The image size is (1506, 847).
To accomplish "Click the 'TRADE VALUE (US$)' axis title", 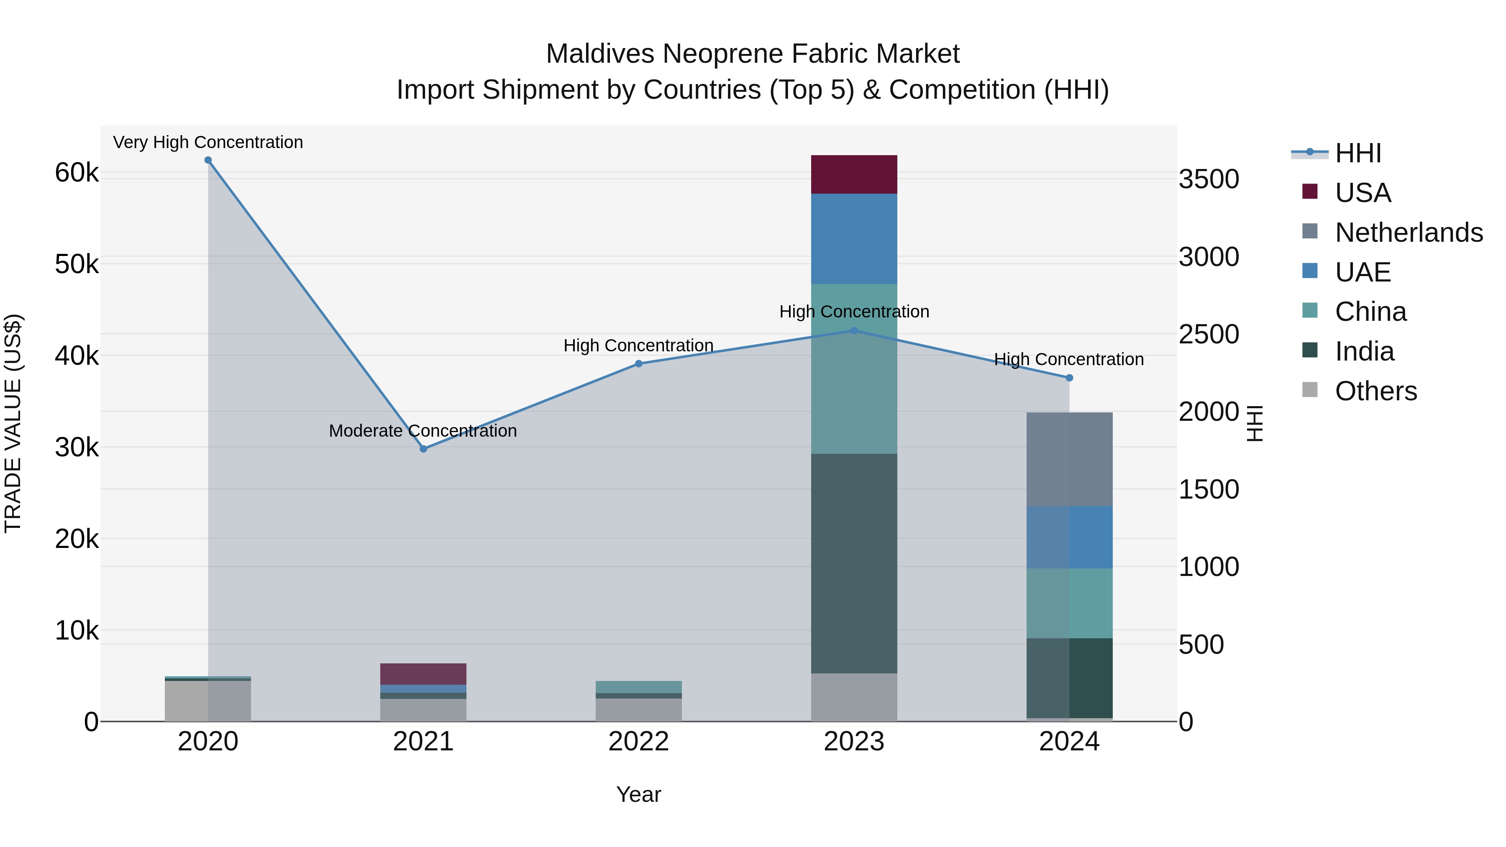I will pos(13,423).
